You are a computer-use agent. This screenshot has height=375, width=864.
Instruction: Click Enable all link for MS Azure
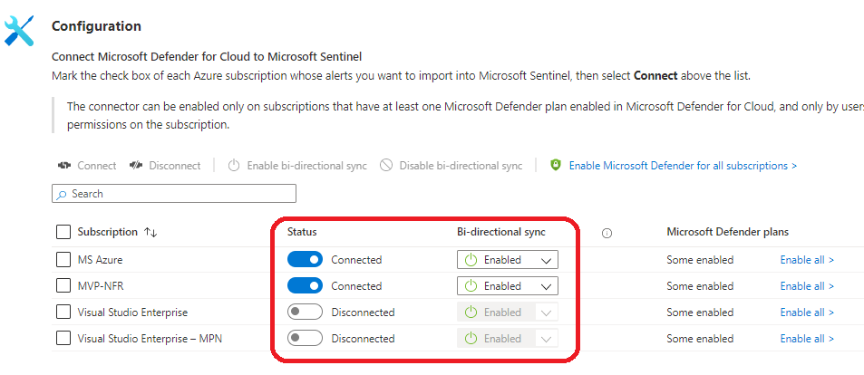click(x=807, y=260)
